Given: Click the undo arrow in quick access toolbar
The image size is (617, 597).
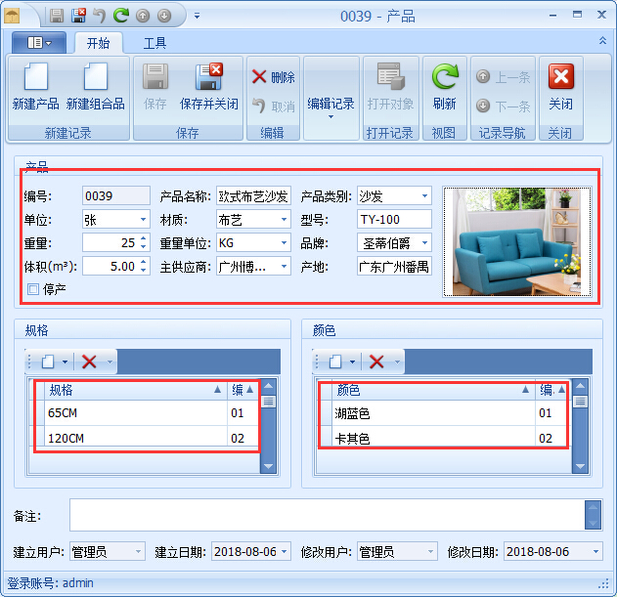Looking at the screenshot, I should click(100, 15).
